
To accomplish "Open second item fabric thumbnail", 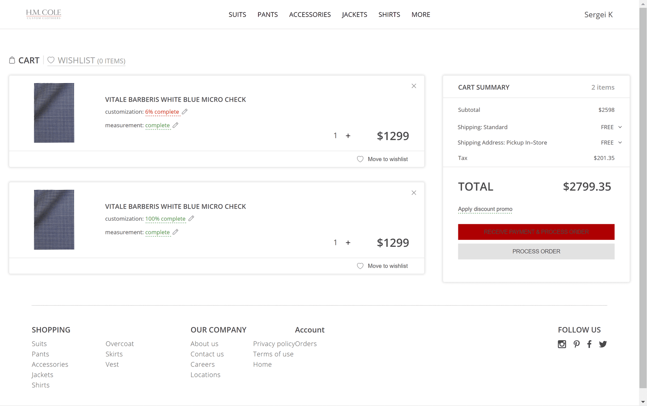I will point(54,220).
